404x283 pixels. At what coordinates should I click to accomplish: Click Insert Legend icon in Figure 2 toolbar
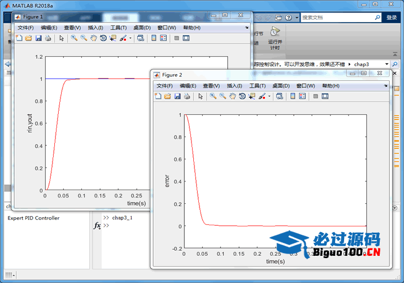coord(303,96)
